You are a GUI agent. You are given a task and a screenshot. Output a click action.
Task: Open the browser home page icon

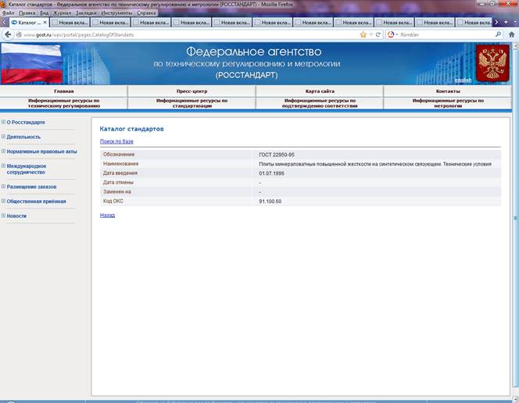point(511,34)
